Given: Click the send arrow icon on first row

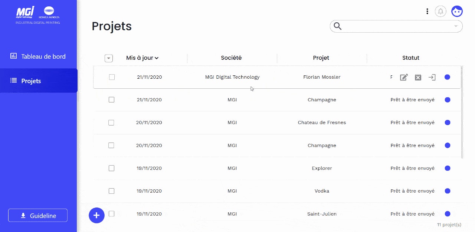Looking at the screenshot, I should click(432, 77).
